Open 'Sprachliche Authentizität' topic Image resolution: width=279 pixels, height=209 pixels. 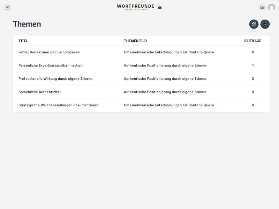pos(40,92)
